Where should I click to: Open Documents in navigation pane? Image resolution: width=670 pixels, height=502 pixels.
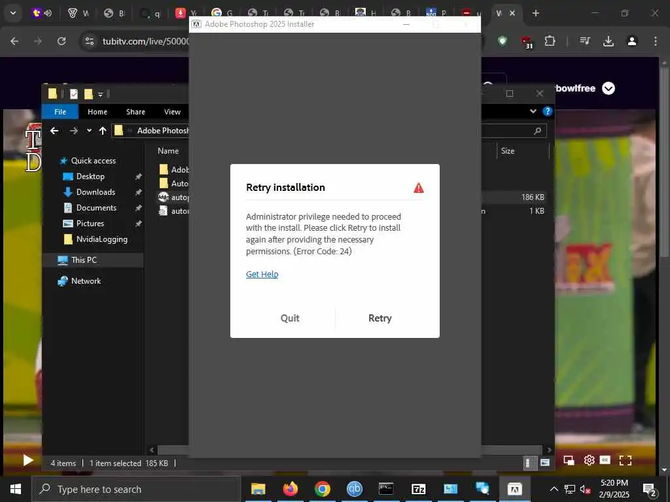point(96,208)
